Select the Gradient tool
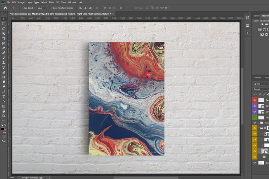269x179 pixels. 4,77
